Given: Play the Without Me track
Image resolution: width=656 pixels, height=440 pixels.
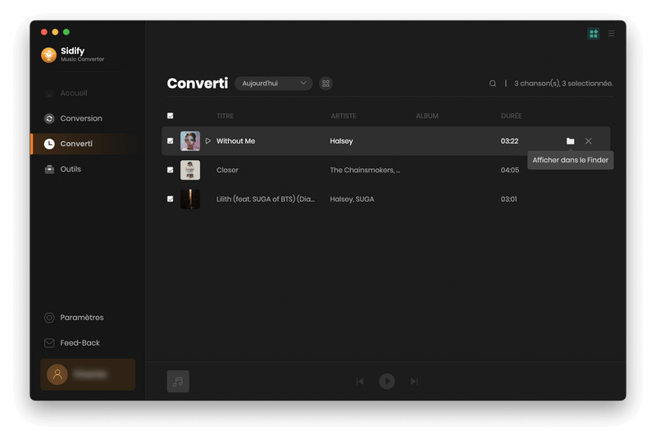Looking at the screenshot, I should [208, 141].
